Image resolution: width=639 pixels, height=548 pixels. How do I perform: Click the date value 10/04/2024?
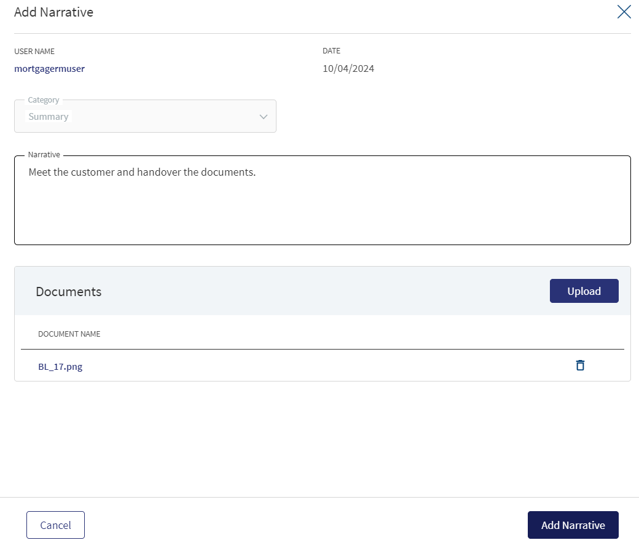348,68
